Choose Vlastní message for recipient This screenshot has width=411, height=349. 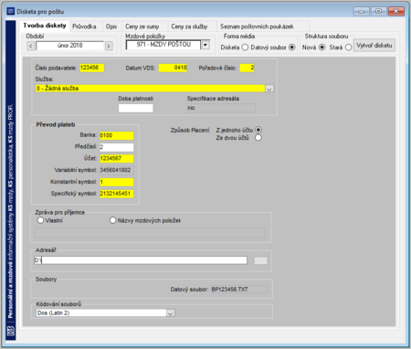(40, 220)
